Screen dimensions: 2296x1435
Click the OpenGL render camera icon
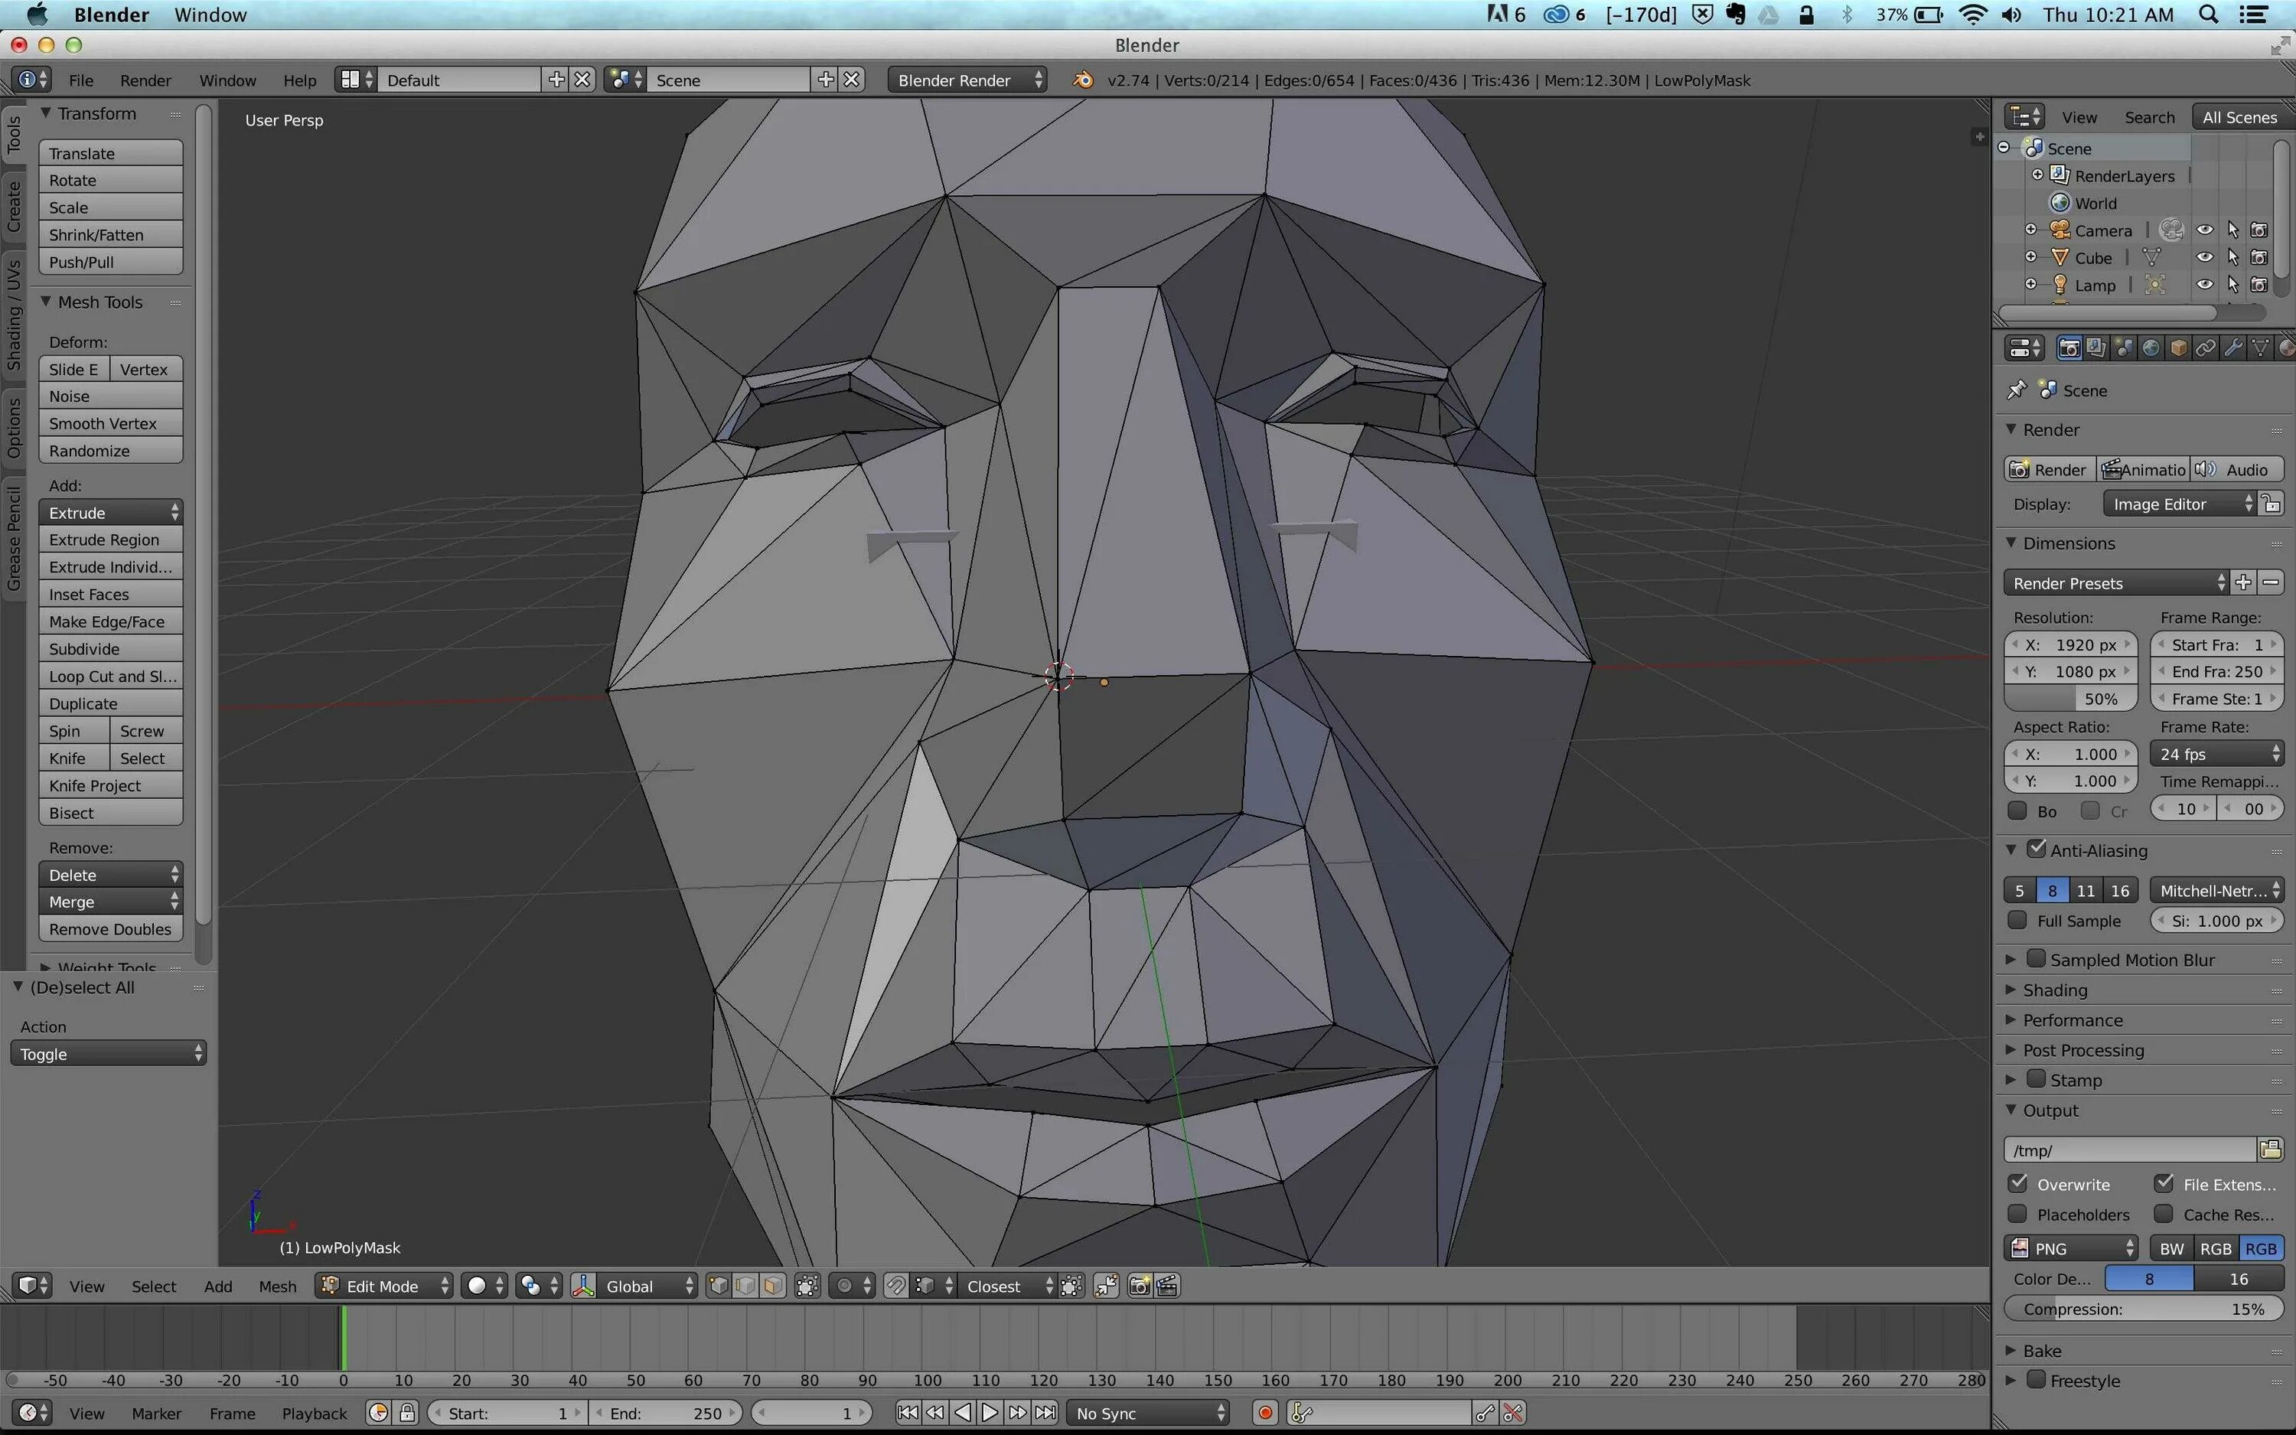[x=1140, y=1286]
